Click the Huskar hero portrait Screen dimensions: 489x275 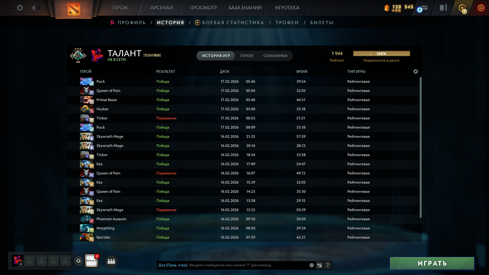[x=87, y=109]
